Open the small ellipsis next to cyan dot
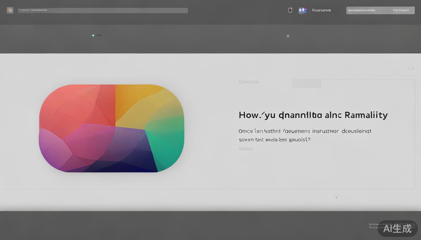The height and width of the screenshot is (240, 421). point(99,35)
